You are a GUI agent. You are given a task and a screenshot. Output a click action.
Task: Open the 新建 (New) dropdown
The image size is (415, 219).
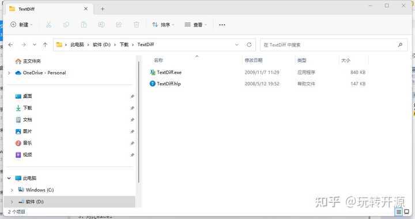21,25
